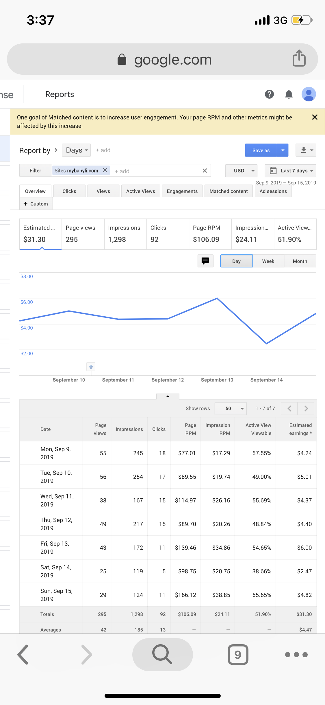Click the Save as button
The height and width of the screenshot is (705, 325).
tap(261, 150)
